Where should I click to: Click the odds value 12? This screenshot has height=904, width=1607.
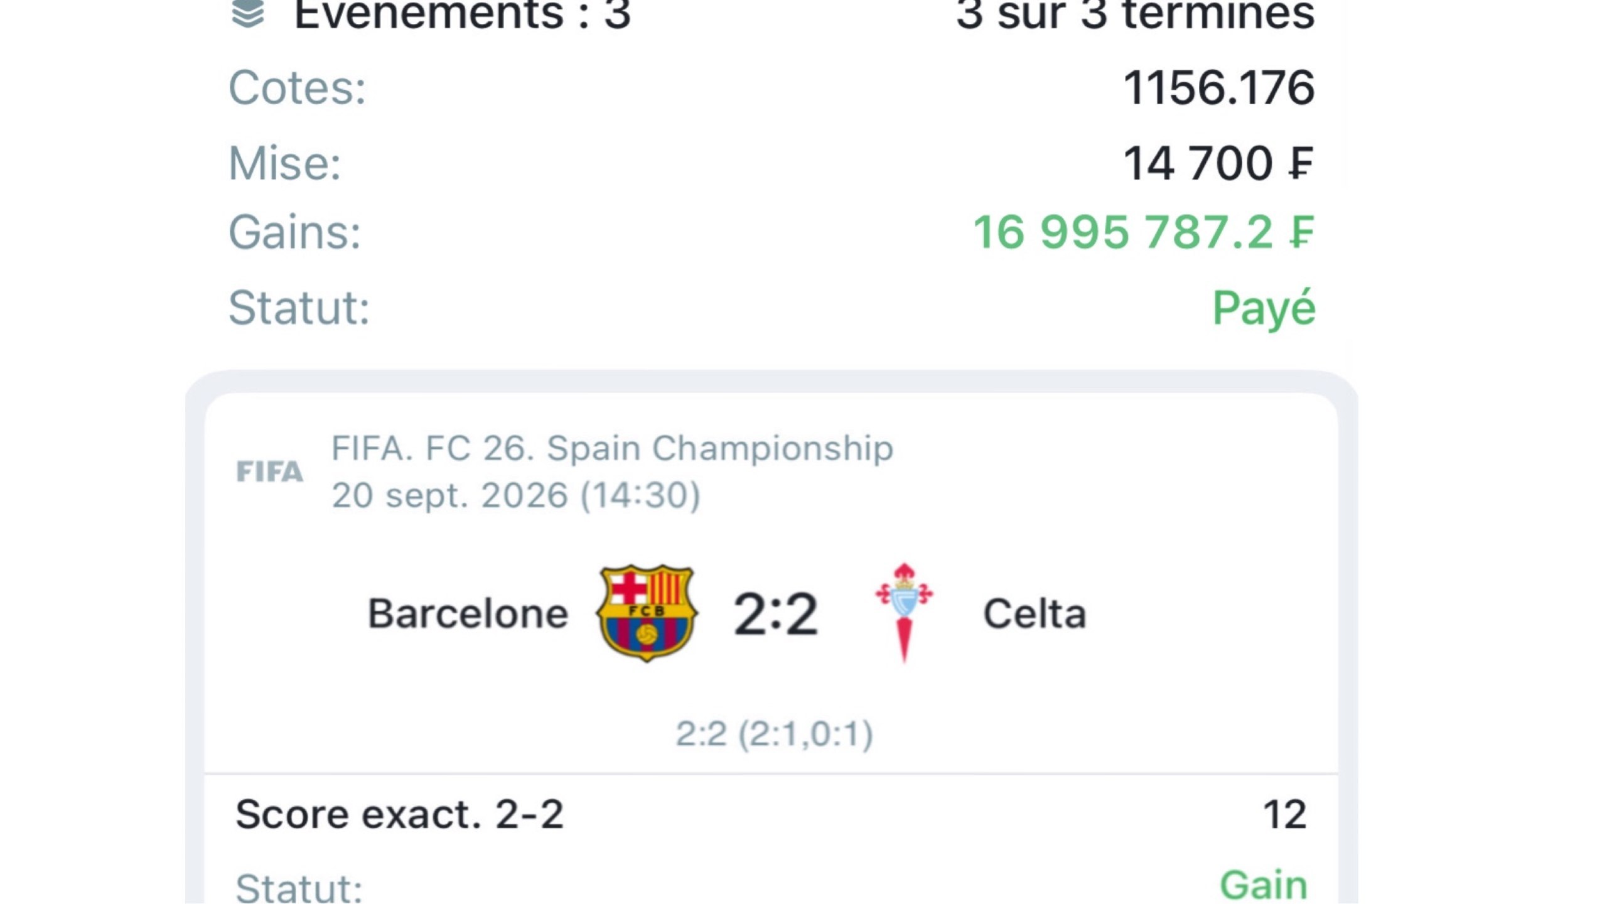tap(1285, 815)
